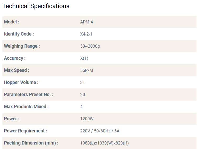Click the Technical Specifications heading
The width and height of the screenshot is (198, 149).
[x=36, y=6]
